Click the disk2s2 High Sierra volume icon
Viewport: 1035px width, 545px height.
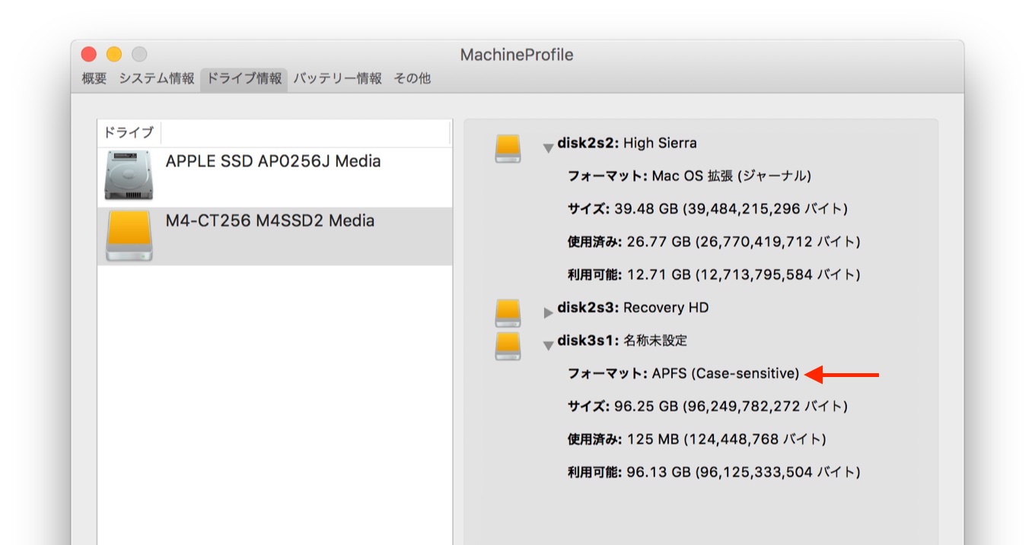[508, 148]
